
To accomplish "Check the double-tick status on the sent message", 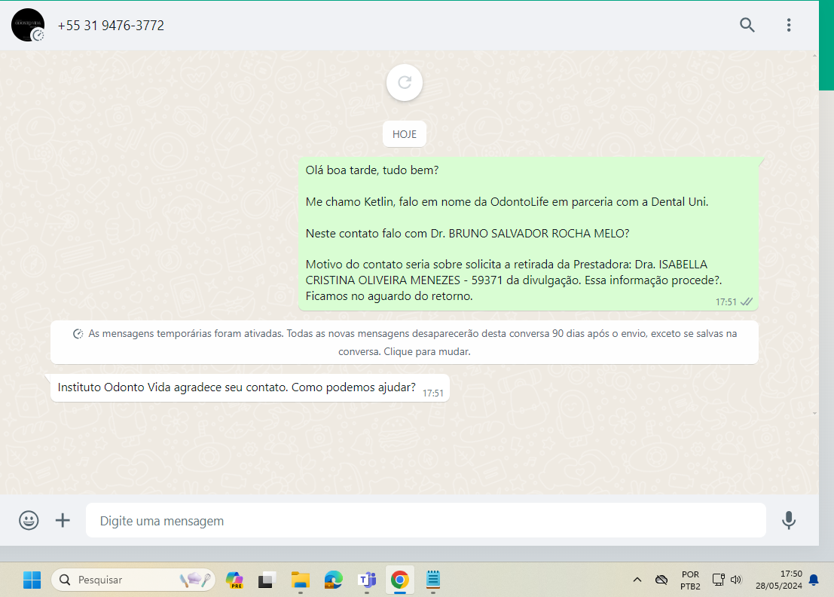I will [x=747, y=302].
